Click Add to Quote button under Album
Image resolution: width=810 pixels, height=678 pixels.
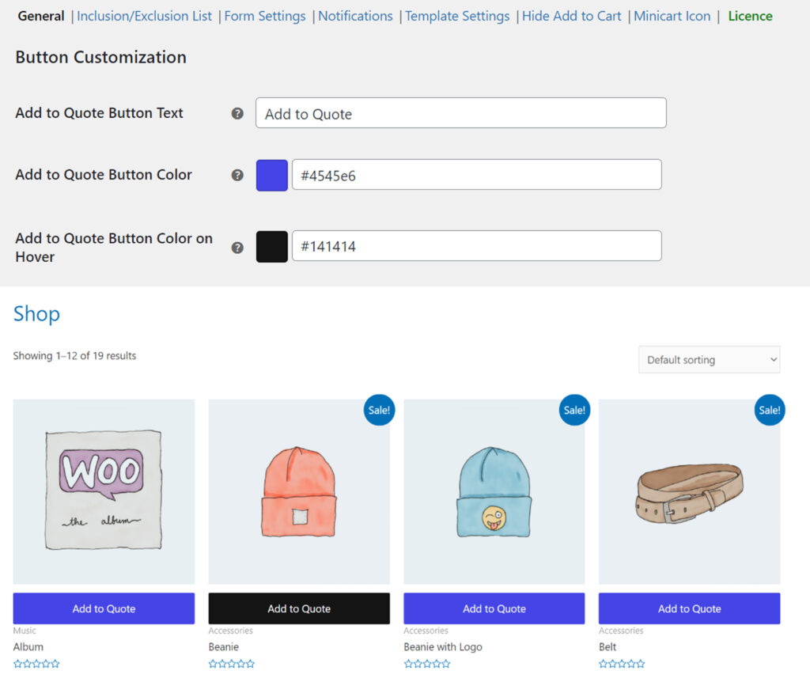click(x=104, y=608)
